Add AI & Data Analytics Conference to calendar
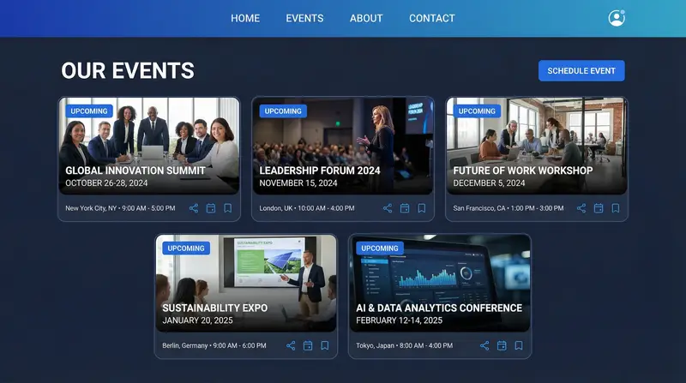Screen dimensions: 686x383 [502, 345]
